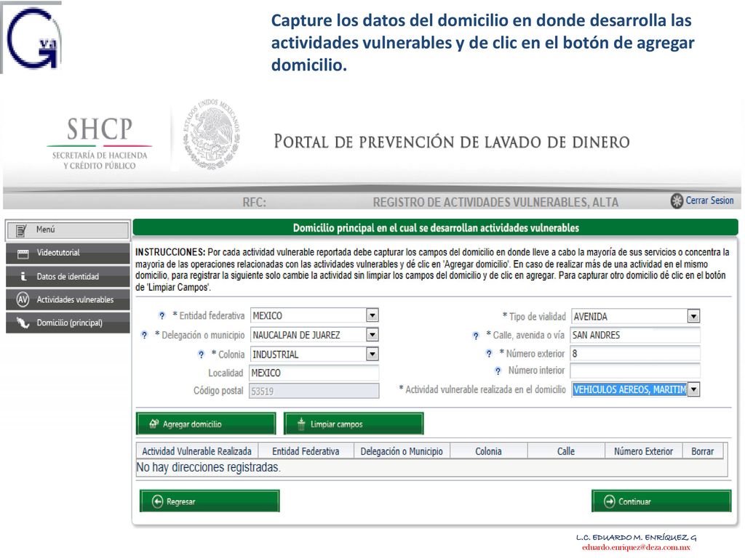Click the 'RFC:' label in header bar
Viewport: 745px width, 558px height.
[x=254, y=203]
